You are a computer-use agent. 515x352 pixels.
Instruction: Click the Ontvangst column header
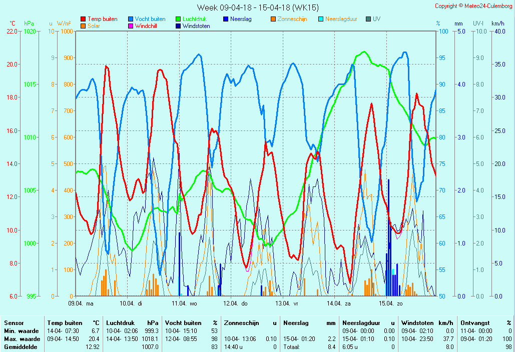coord(474,323)
